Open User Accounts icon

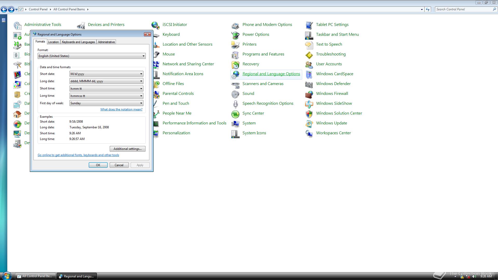(309, 65)
